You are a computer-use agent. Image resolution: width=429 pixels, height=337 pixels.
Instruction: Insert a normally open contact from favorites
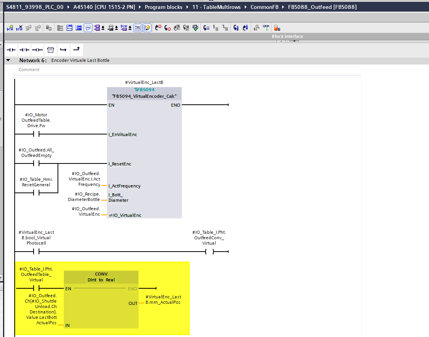tap(11, 50)
